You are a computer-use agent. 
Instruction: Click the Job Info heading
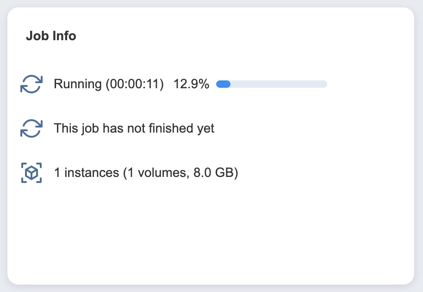pos(51,36)
